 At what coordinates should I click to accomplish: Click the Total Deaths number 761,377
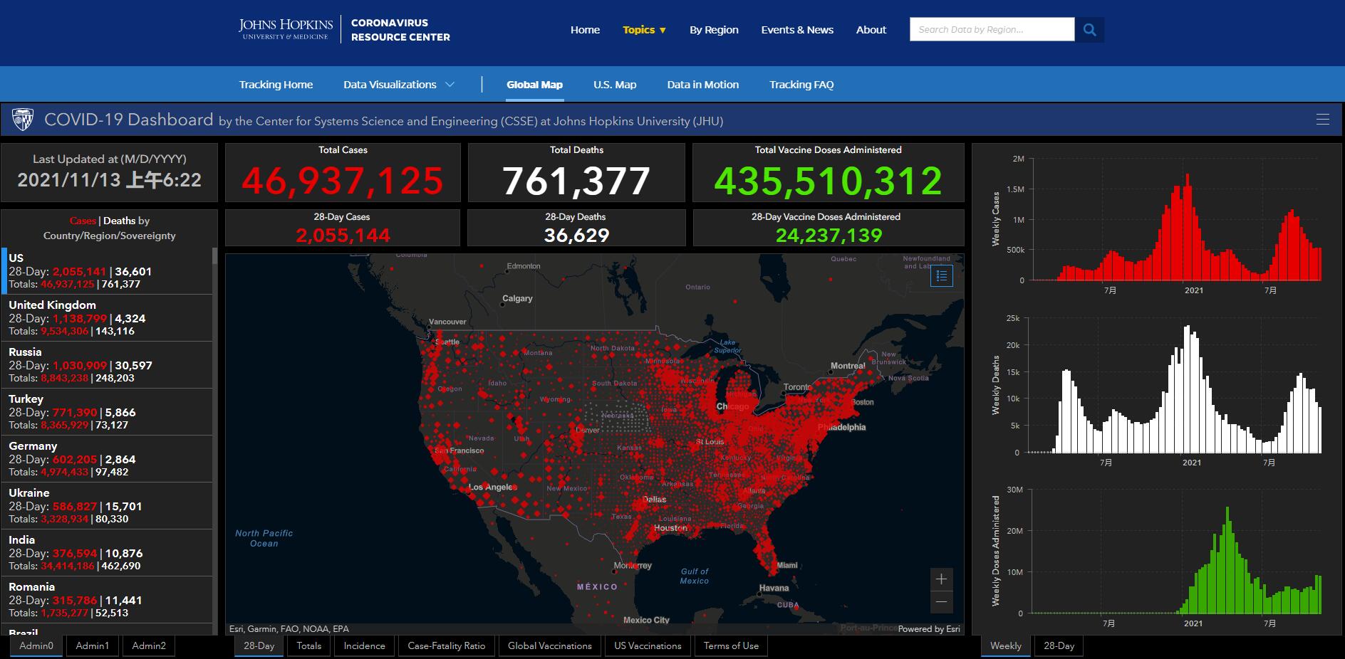(x=576, y=181)
